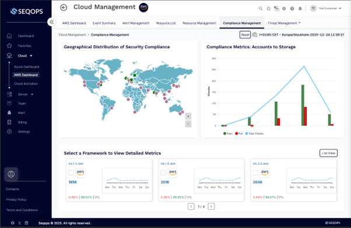Open settings gear in the top bar
The image size is (351, 228).
tap(284, 9)
